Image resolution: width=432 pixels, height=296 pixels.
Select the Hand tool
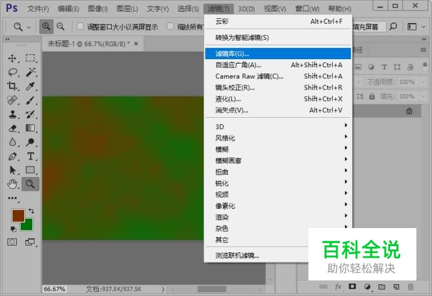click(x=12, y=184)
